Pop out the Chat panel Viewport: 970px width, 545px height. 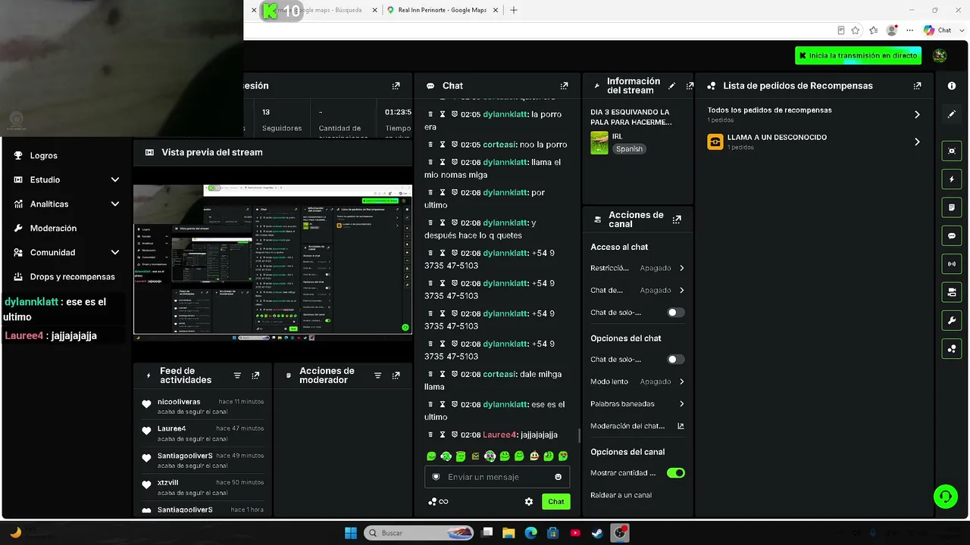[x=564, y=86]
